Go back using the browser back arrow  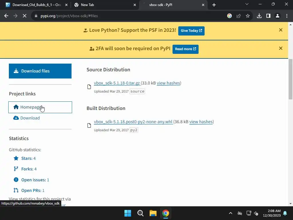6,16
